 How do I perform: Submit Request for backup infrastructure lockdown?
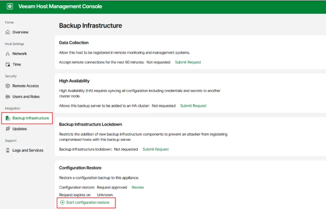(155, 149)
